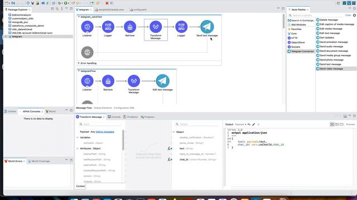
Task: Click the red X toolbar icon
Action: pyautogui.click(x=107, y=3)
